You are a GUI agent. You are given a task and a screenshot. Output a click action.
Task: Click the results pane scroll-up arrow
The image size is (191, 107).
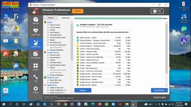[x=167, y=23]
